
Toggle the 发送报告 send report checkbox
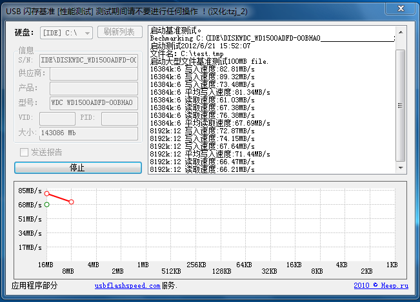[24, 153]
